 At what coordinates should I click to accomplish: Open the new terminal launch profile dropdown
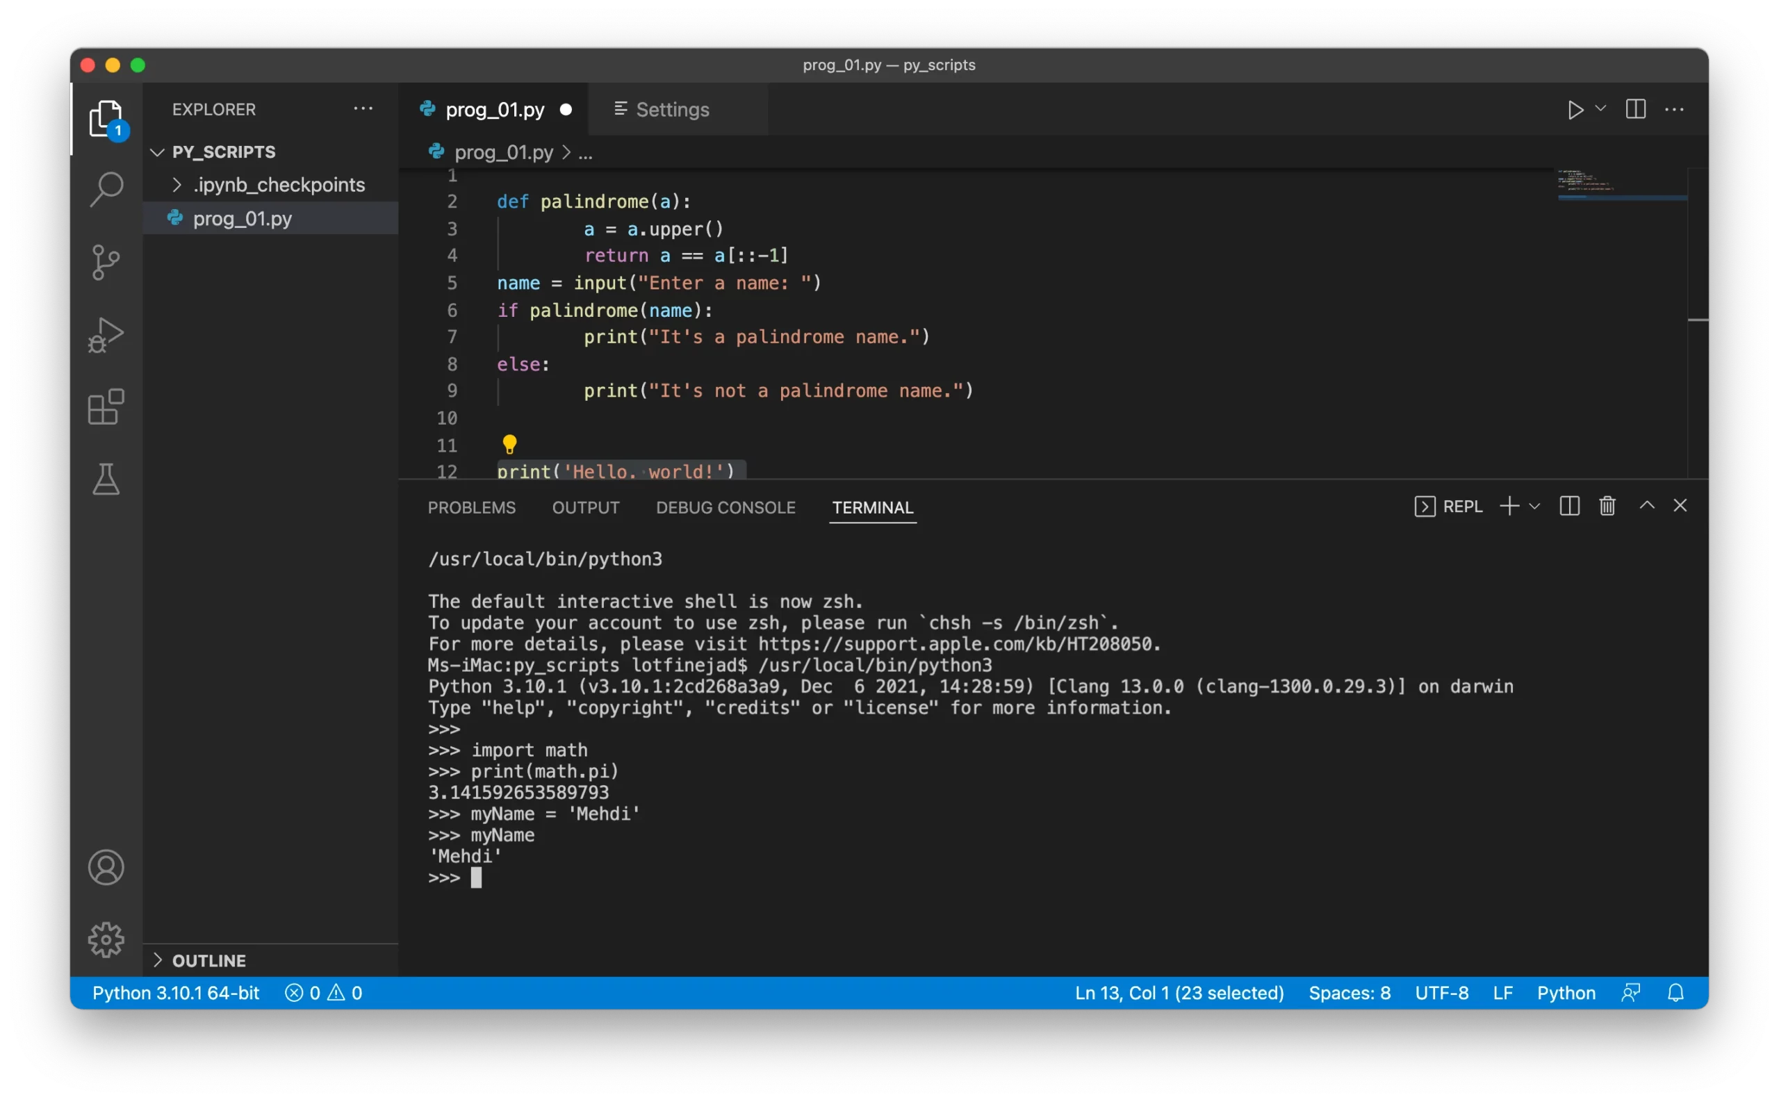pyautogui.click(x=1534, y=507)
